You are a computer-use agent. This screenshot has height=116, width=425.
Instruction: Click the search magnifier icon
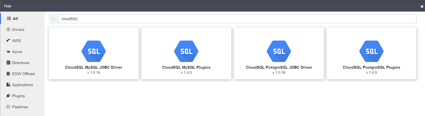tap(53, 19)
